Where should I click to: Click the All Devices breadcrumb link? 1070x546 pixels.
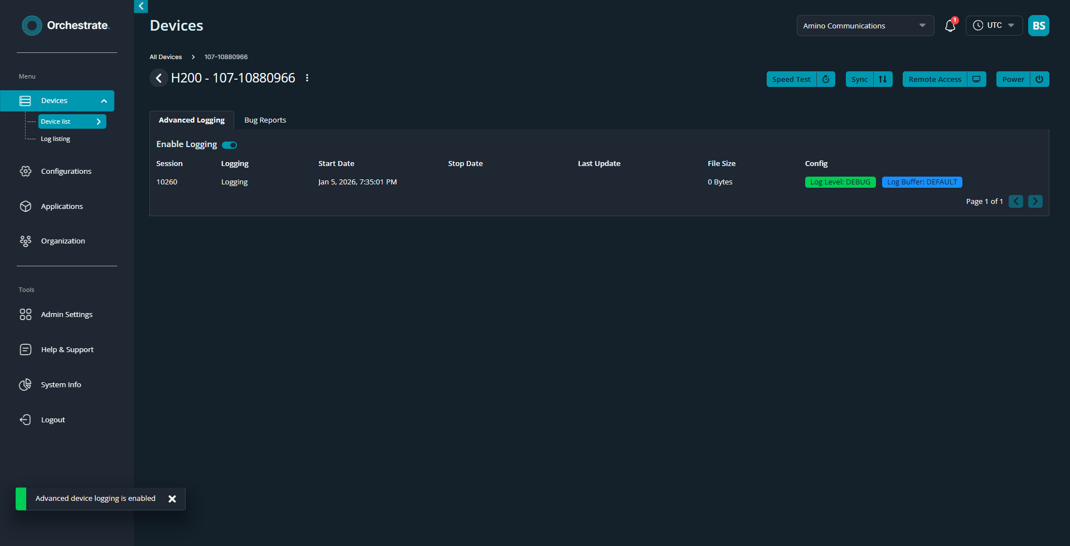(166, 57)
